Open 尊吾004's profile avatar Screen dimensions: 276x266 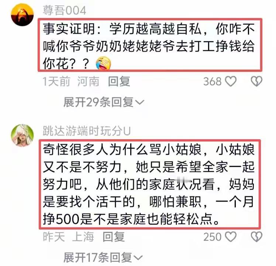point(22,15)
